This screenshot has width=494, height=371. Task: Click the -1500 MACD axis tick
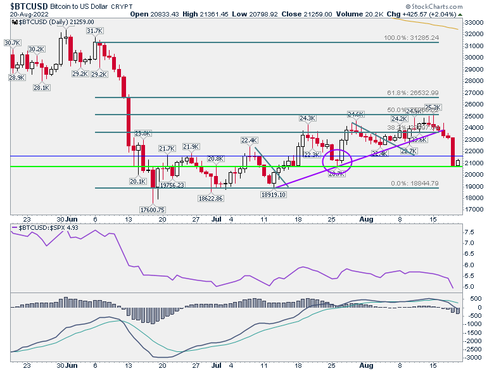click(473, 333)
